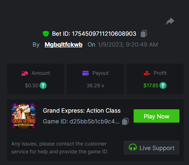Open Mgbqltfckwb's user profile
Viewport: 189px width, 165px height.
(64, 44)
